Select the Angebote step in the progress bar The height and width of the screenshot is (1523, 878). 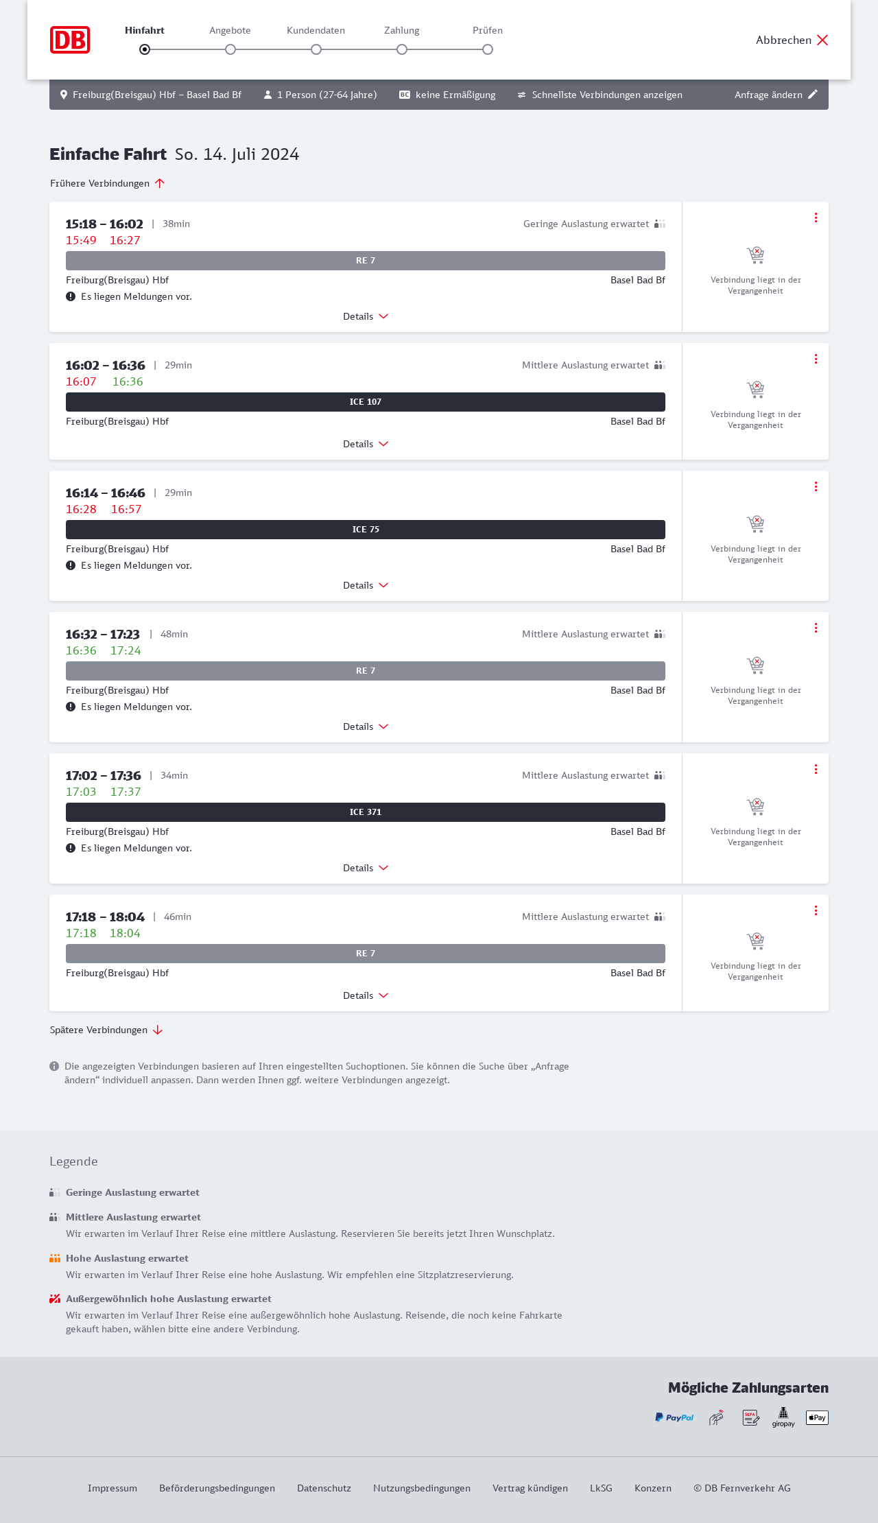click(230, 49)
